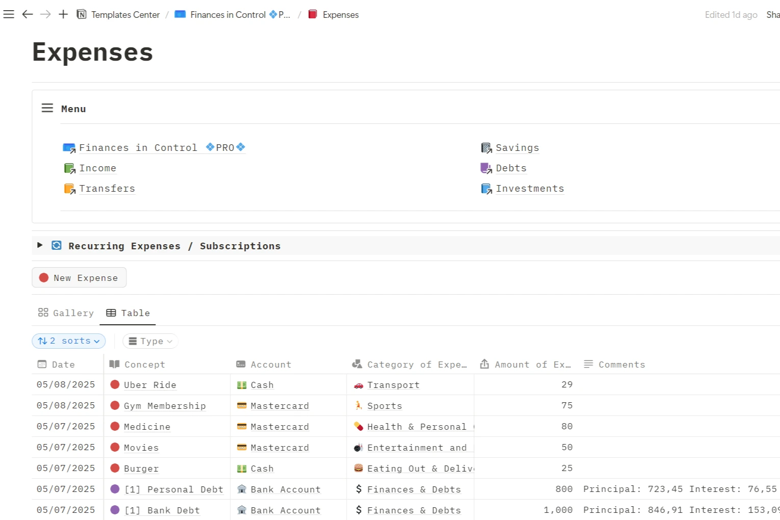Click the Templates Center breadcrumb
Image resolution: width=780 pixels, height=520 pixels.
coord(125,15)
